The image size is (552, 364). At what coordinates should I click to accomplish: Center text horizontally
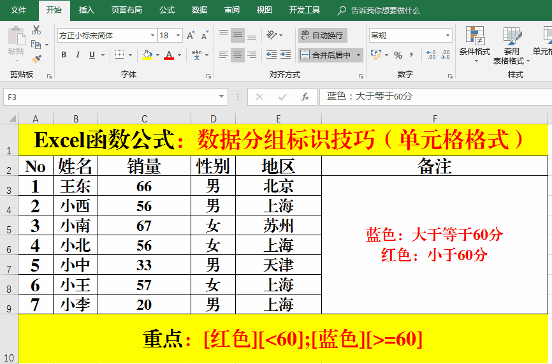click(x=238, y=55)
